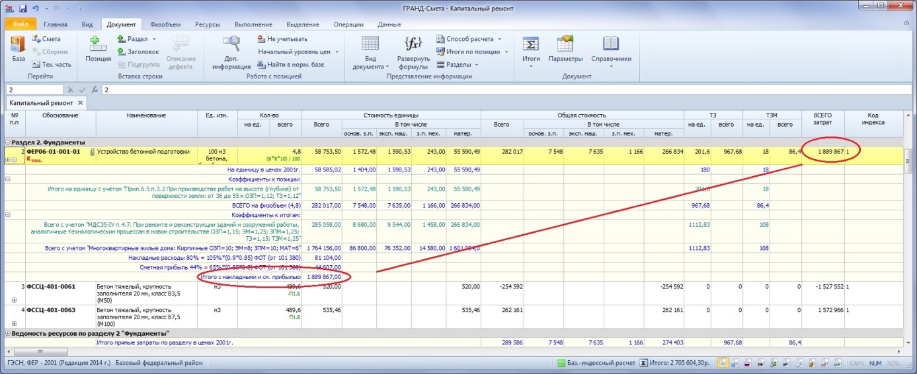
Task: Open the Файл menu
Action: pyautogui.click(x=20, y=24)
